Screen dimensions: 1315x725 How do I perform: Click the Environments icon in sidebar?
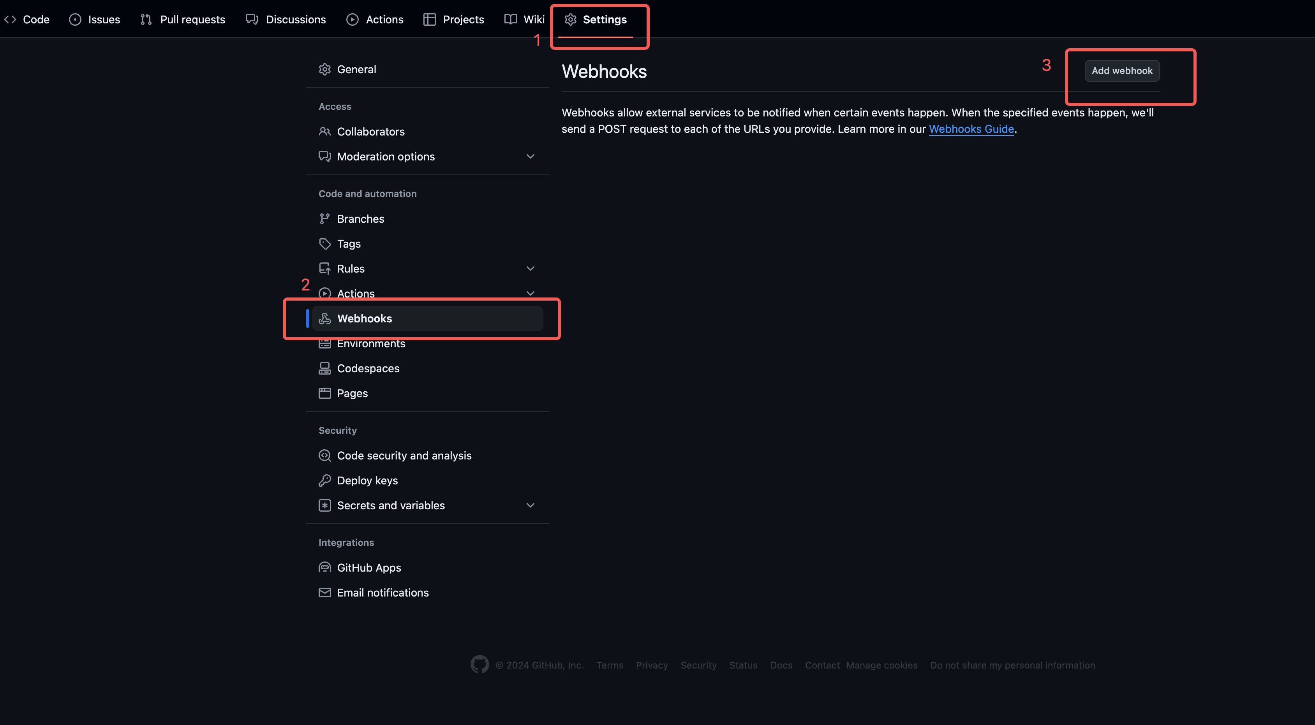coord(324,344)
